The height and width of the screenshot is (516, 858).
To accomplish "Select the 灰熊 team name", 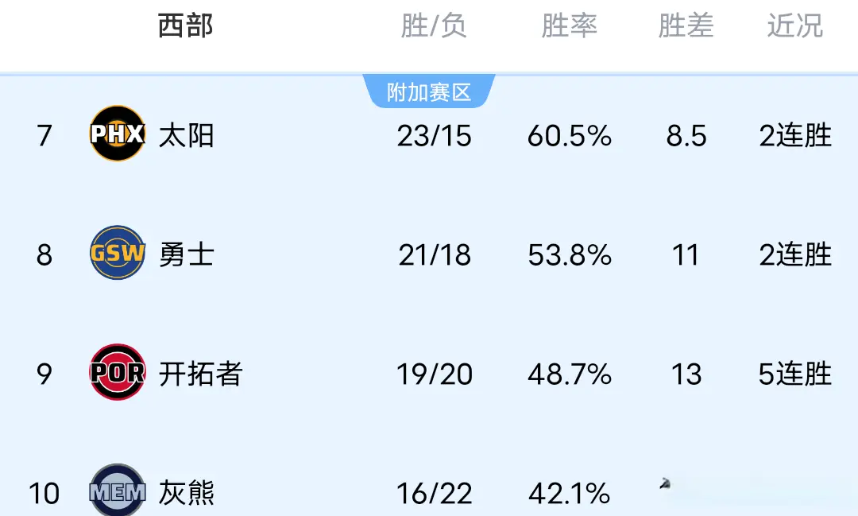I will (187, 493).
